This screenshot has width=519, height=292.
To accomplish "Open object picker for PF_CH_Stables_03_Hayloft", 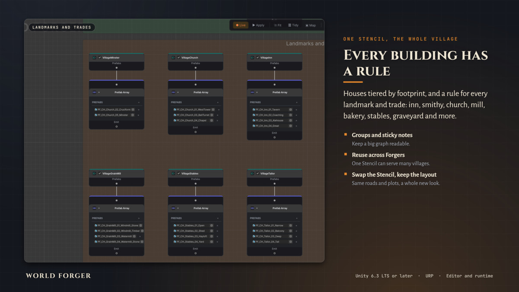I will (211, 236).
